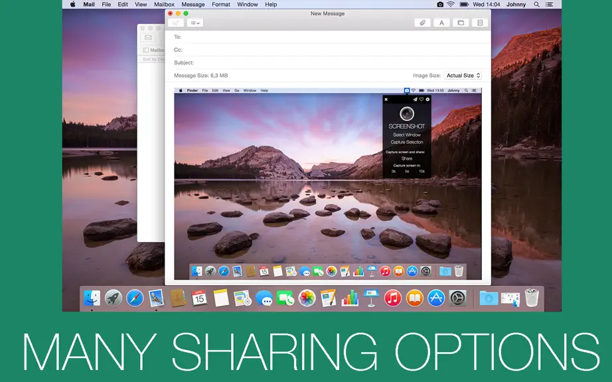Open Safari from the Dock
The height and width of the screenshot is (382, 612).
[135, 298]
